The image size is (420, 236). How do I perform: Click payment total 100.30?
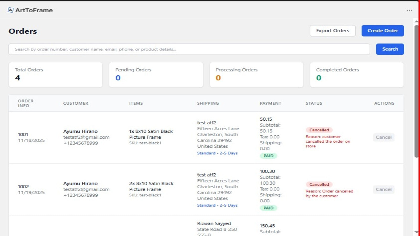tap(267, 171)
